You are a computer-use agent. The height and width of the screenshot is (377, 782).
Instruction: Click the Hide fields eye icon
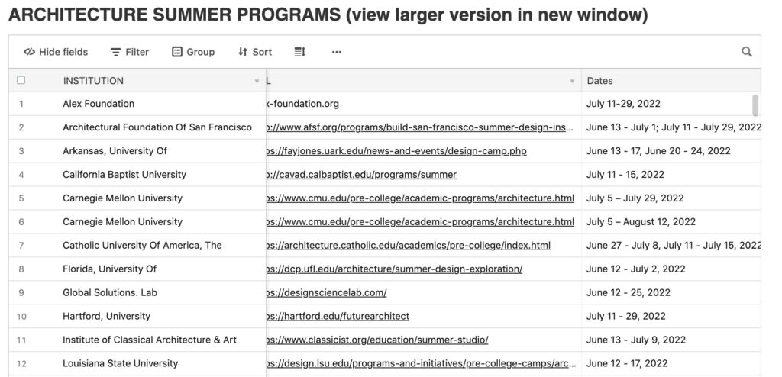coord(29,52)
